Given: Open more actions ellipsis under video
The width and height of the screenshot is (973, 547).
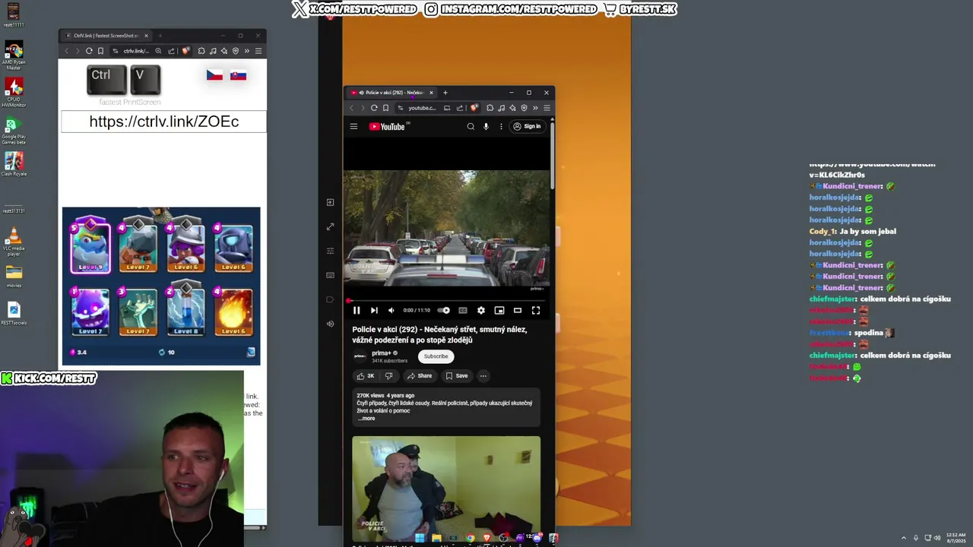Looking at the screenshot, I should pos(483,376).
